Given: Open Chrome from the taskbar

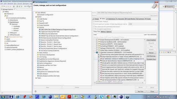Looking at the screenshot, I should pyautogui.click(x=108, y=97).
